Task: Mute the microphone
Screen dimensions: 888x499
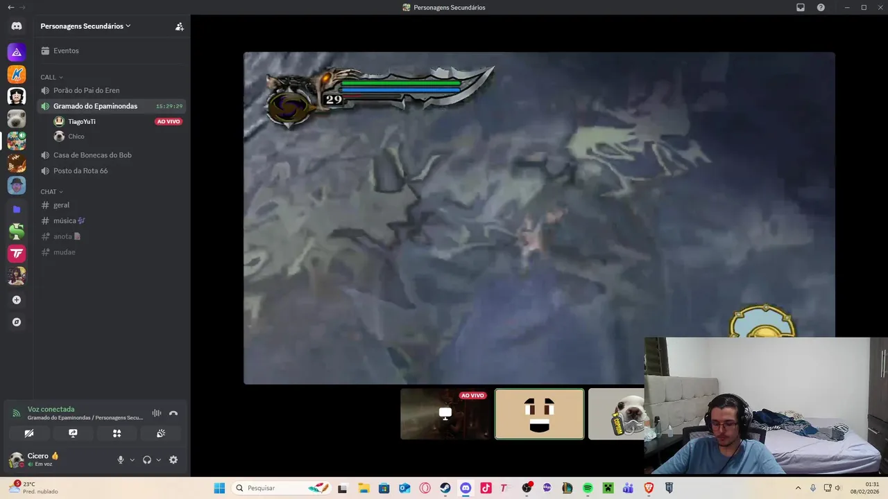Action: [121, 459]
